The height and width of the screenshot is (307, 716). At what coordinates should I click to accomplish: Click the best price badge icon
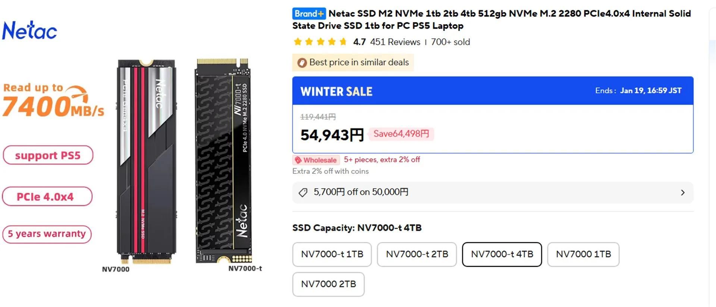click(x=302, y=63)
